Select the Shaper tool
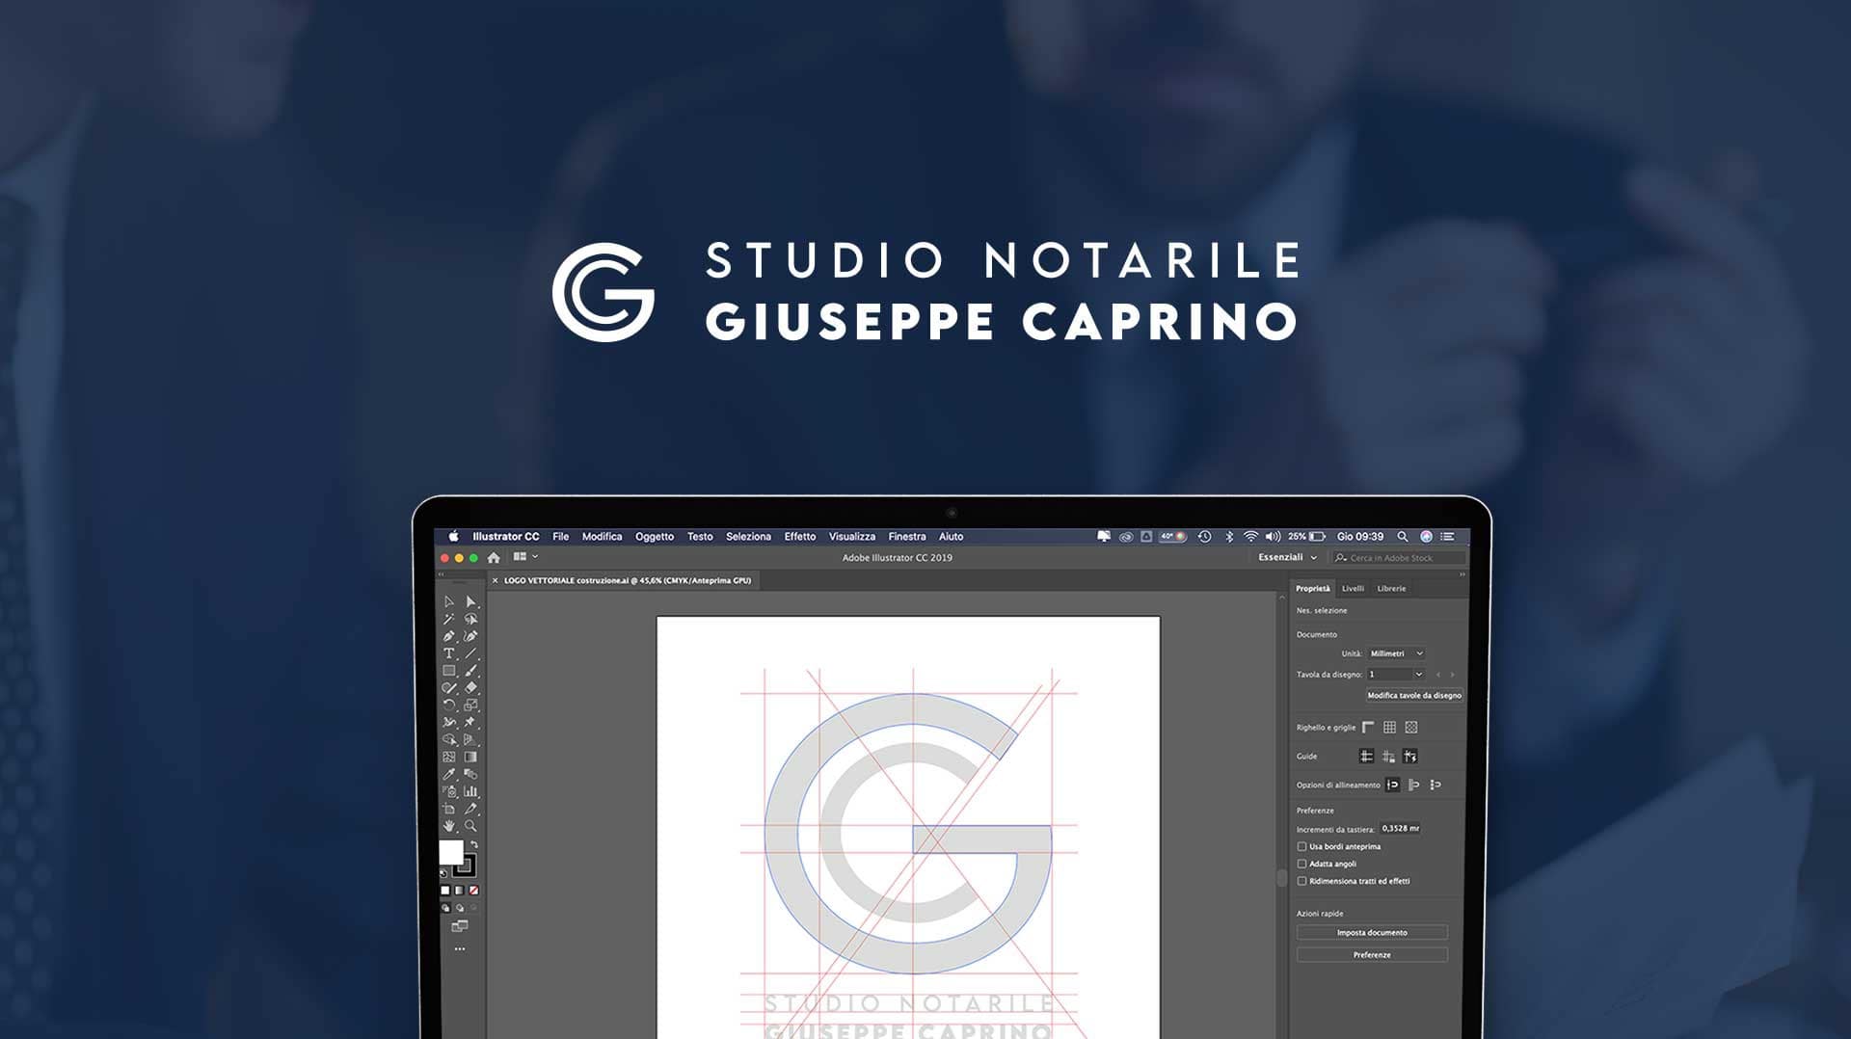Screen dimensions: 1851x1039 [448, 687]
